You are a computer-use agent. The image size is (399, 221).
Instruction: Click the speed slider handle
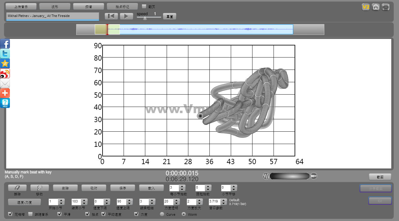coord(145,18)
